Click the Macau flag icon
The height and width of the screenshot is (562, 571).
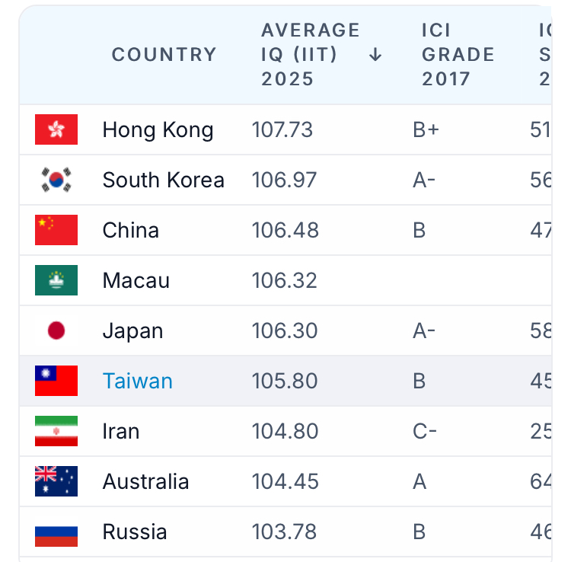(56, 280)
